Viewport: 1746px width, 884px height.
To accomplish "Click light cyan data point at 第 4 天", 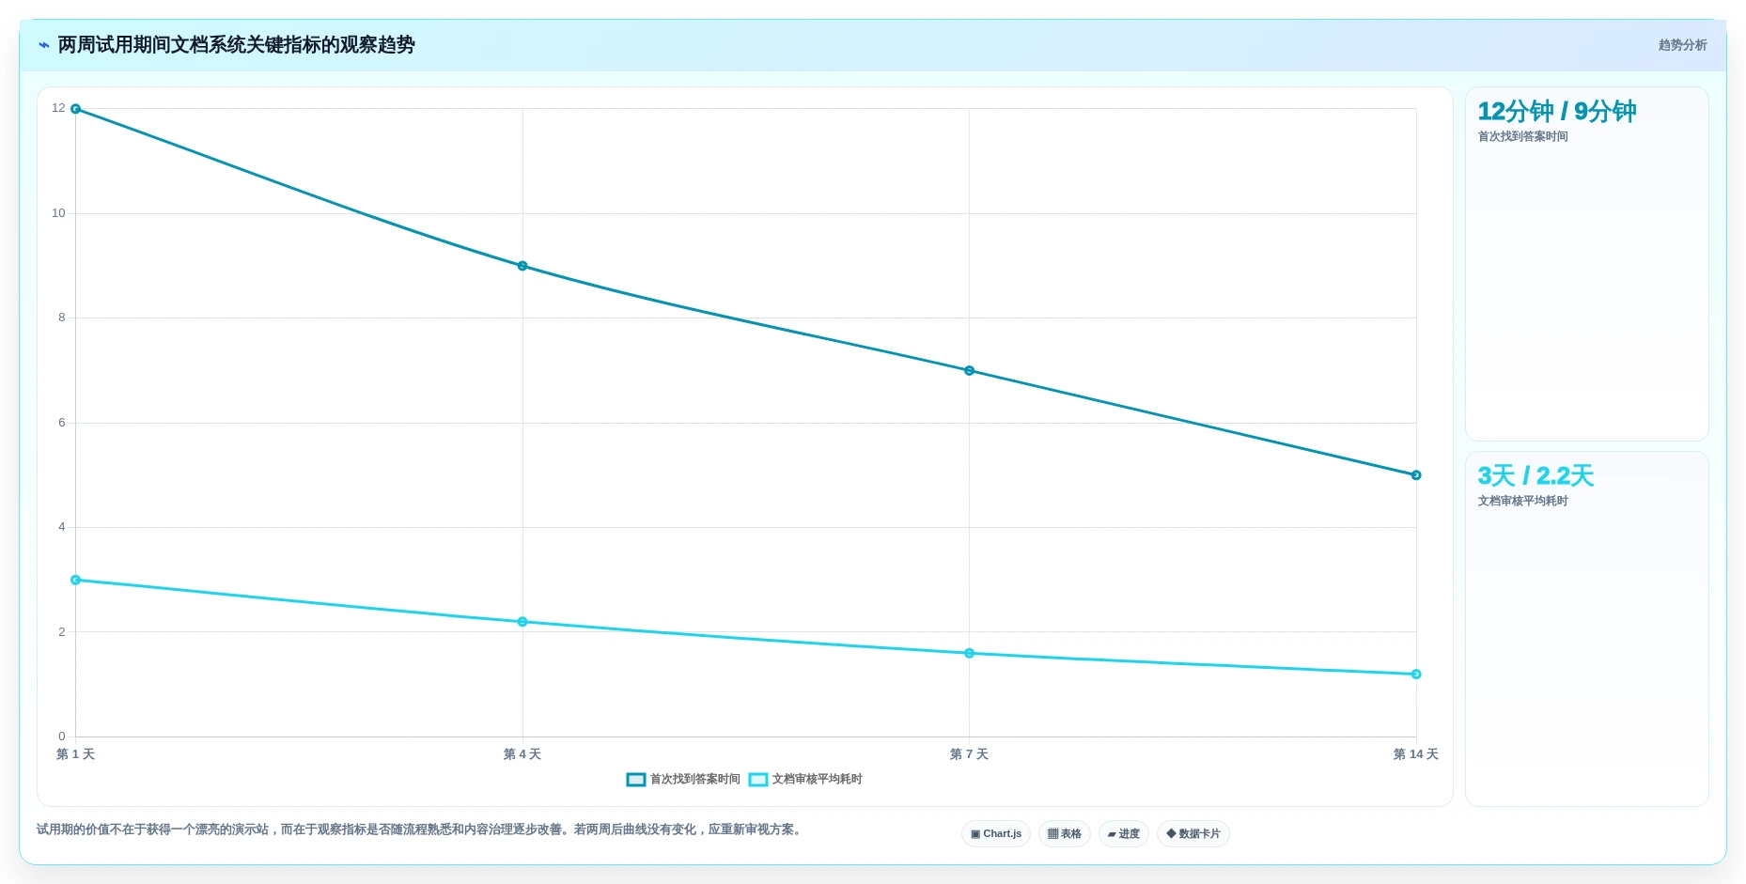I will coord(522,622).
